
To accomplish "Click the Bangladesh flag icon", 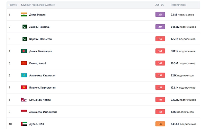I will [24, 51].
